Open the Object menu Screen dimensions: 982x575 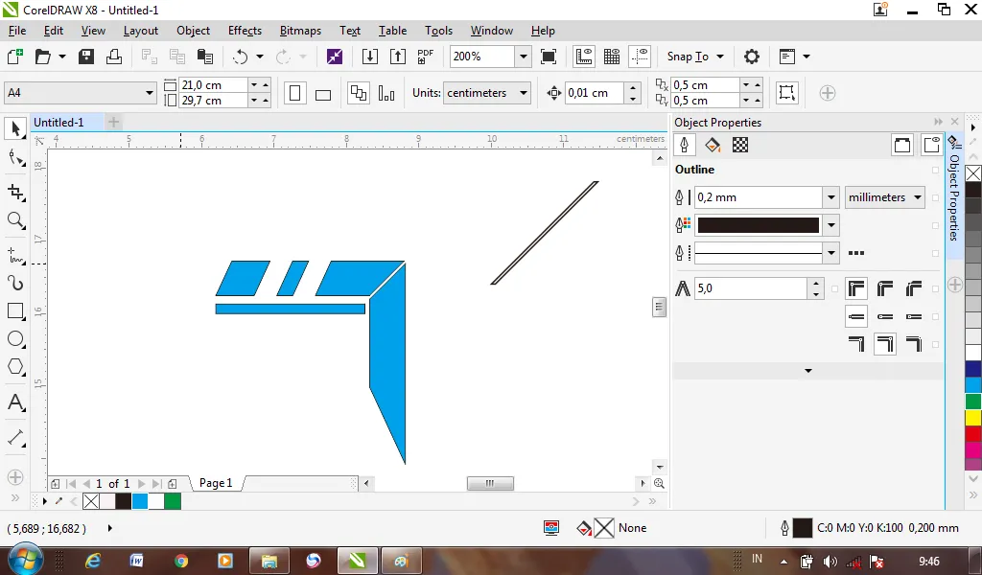coord(193,31)
